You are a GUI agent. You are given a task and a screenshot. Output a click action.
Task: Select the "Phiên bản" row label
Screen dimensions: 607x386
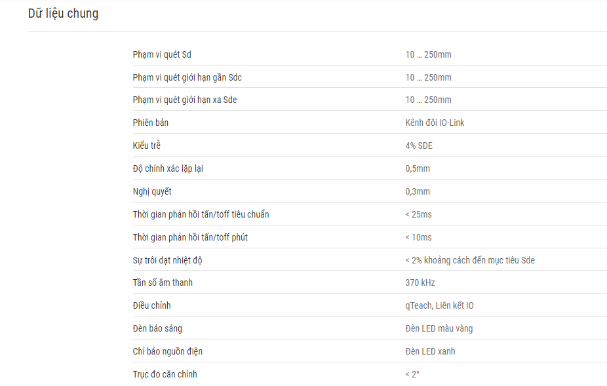(x=151, y=123)
